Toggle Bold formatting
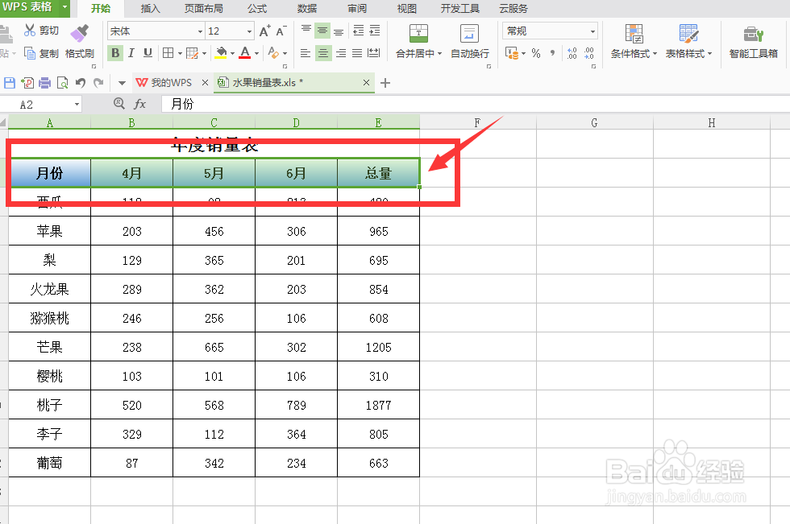The width and height of the screenshot is (790, 524). [115, 53]
